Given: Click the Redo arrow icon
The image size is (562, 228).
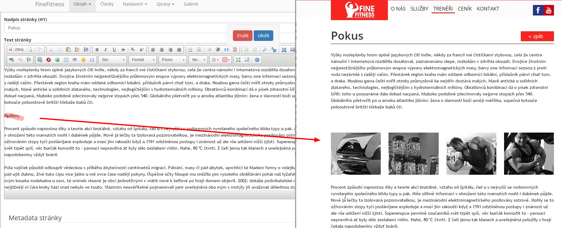Looking at the screenshot, I should 255,50.
